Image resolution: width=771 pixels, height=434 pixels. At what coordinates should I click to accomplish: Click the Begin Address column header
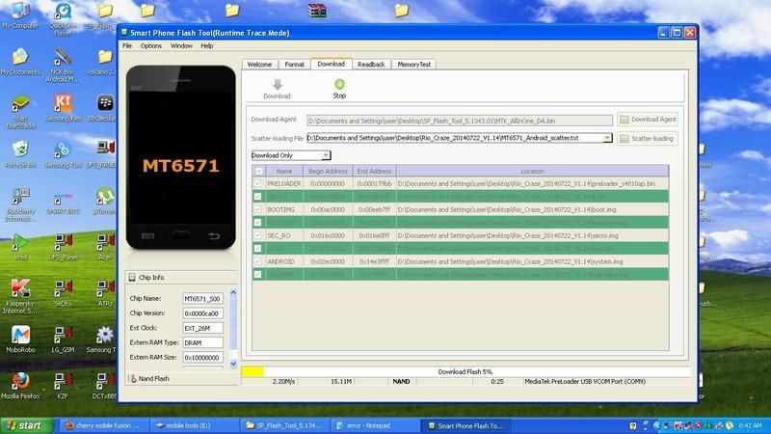pyautogui.click(x=328, y=172)
